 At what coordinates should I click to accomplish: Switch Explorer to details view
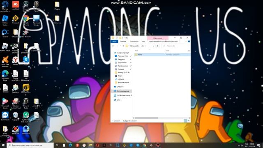coord(185,120)
